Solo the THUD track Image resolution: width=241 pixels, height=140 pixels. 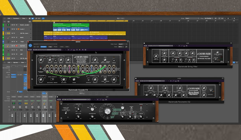click(14, 42)
